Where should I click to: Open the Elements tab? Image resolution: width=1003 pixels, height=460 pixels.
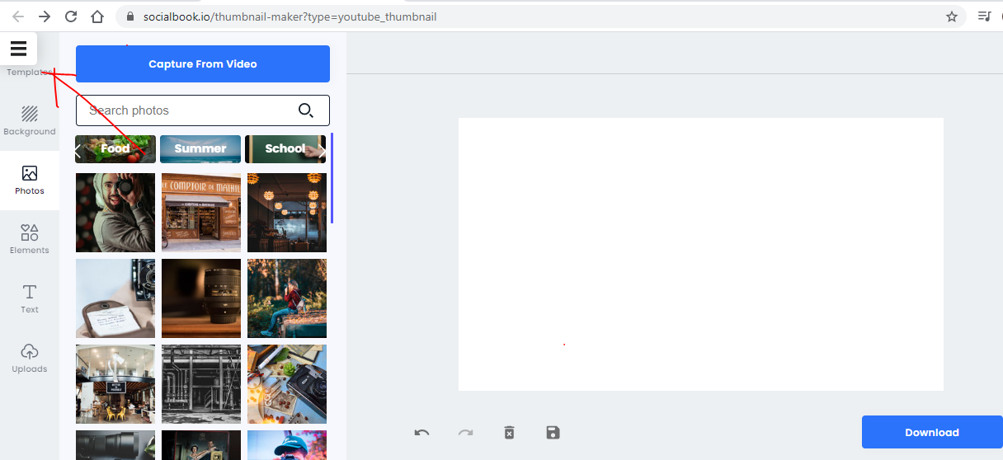(x=30, y=240)
